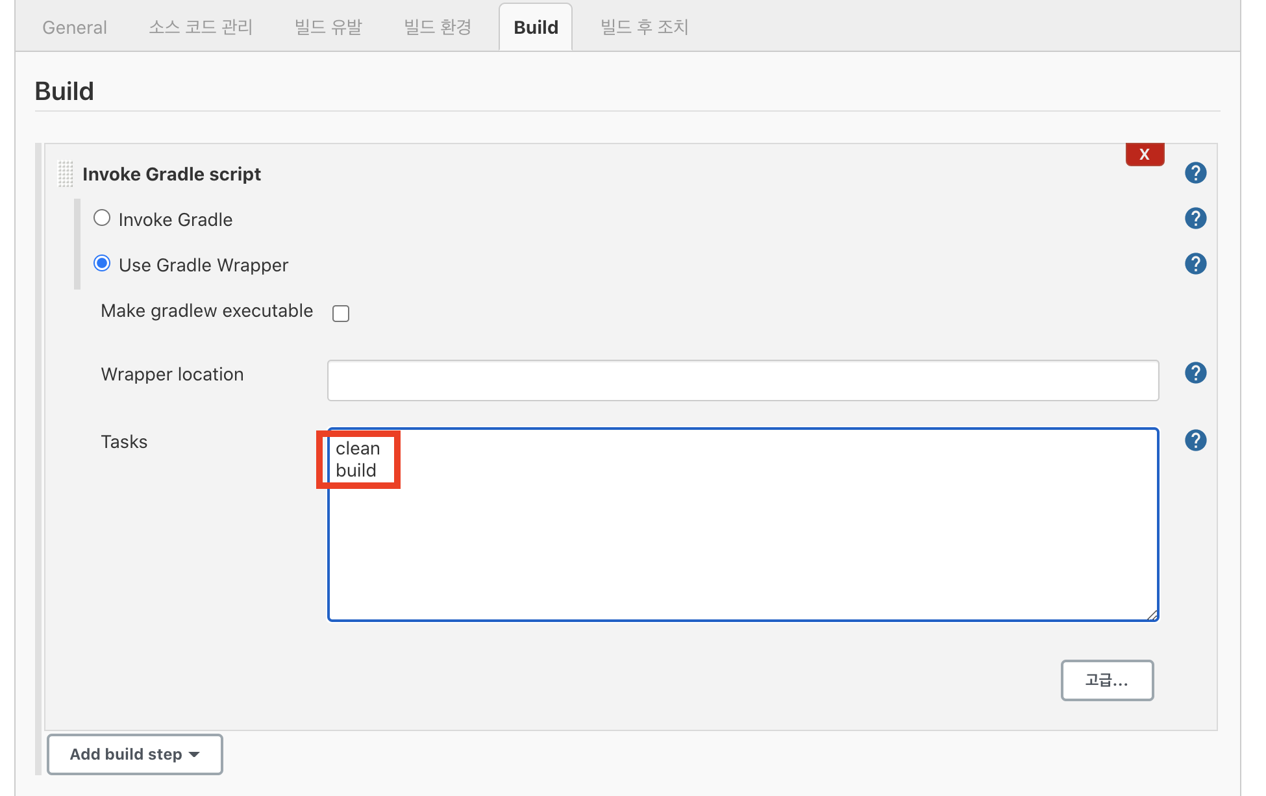Click the Tasks textarea resize grip

click(1152, 615)
